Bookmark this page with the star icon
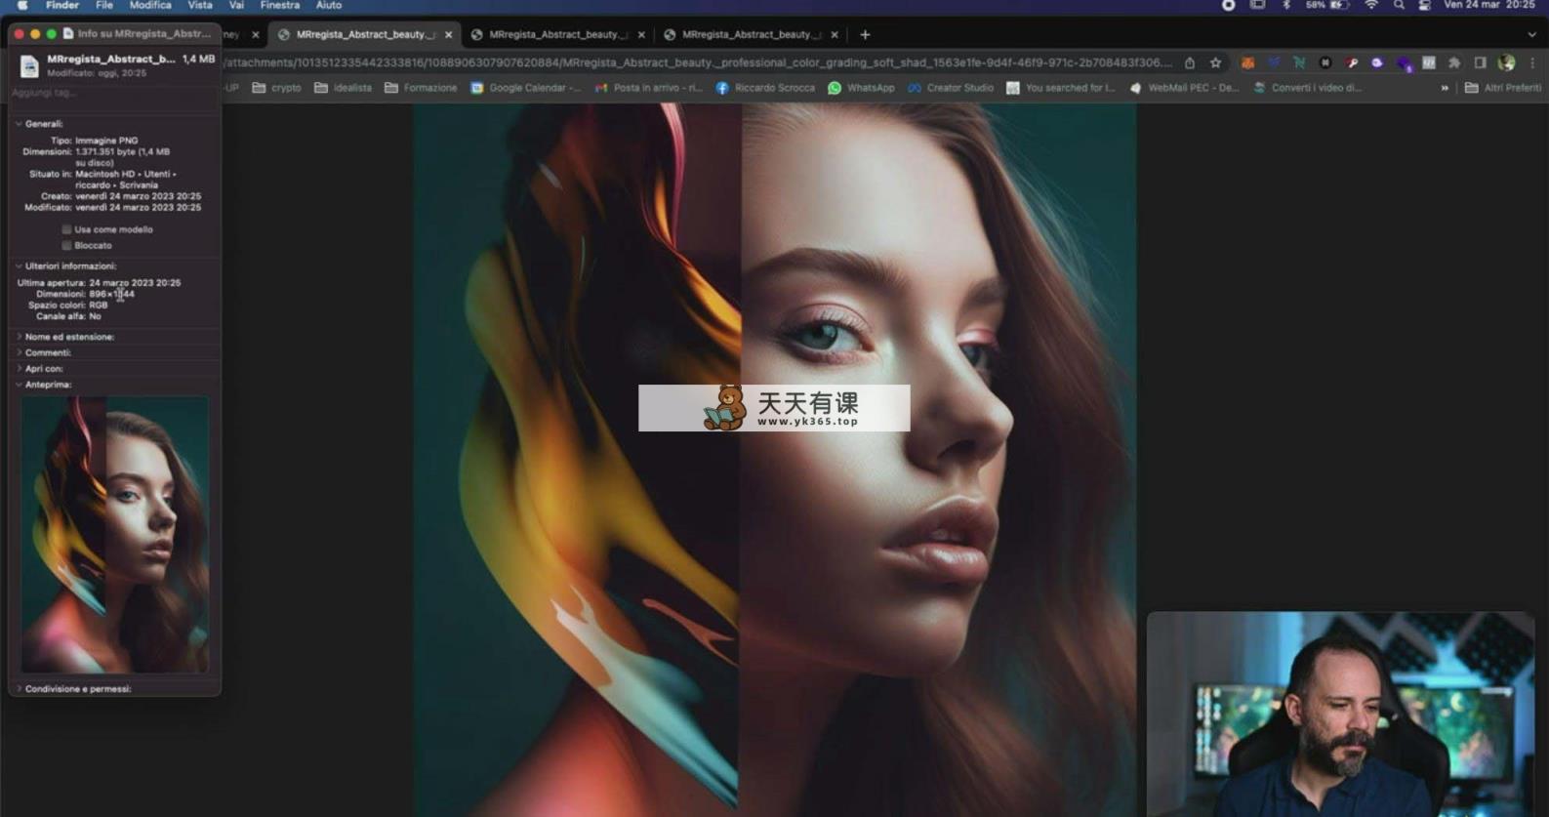The image size is (1549, 817). coord(1215,62)
